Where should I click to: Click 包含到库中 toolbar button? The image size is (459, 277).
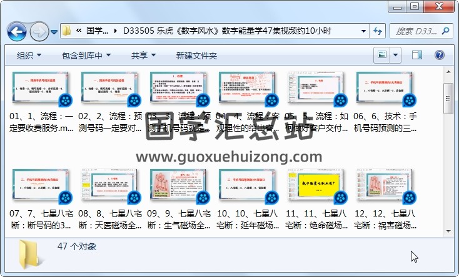[86, 56]
